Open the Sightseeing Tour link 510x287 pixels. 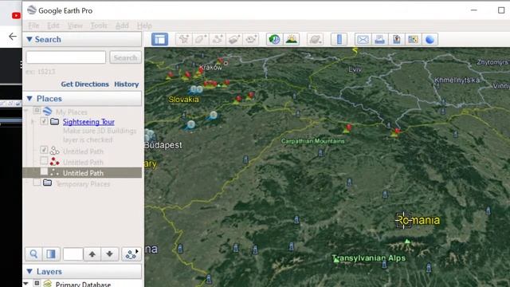(x=88, y=122)
